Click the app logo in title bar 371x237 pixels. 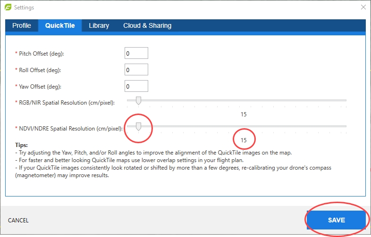[8, 8]
